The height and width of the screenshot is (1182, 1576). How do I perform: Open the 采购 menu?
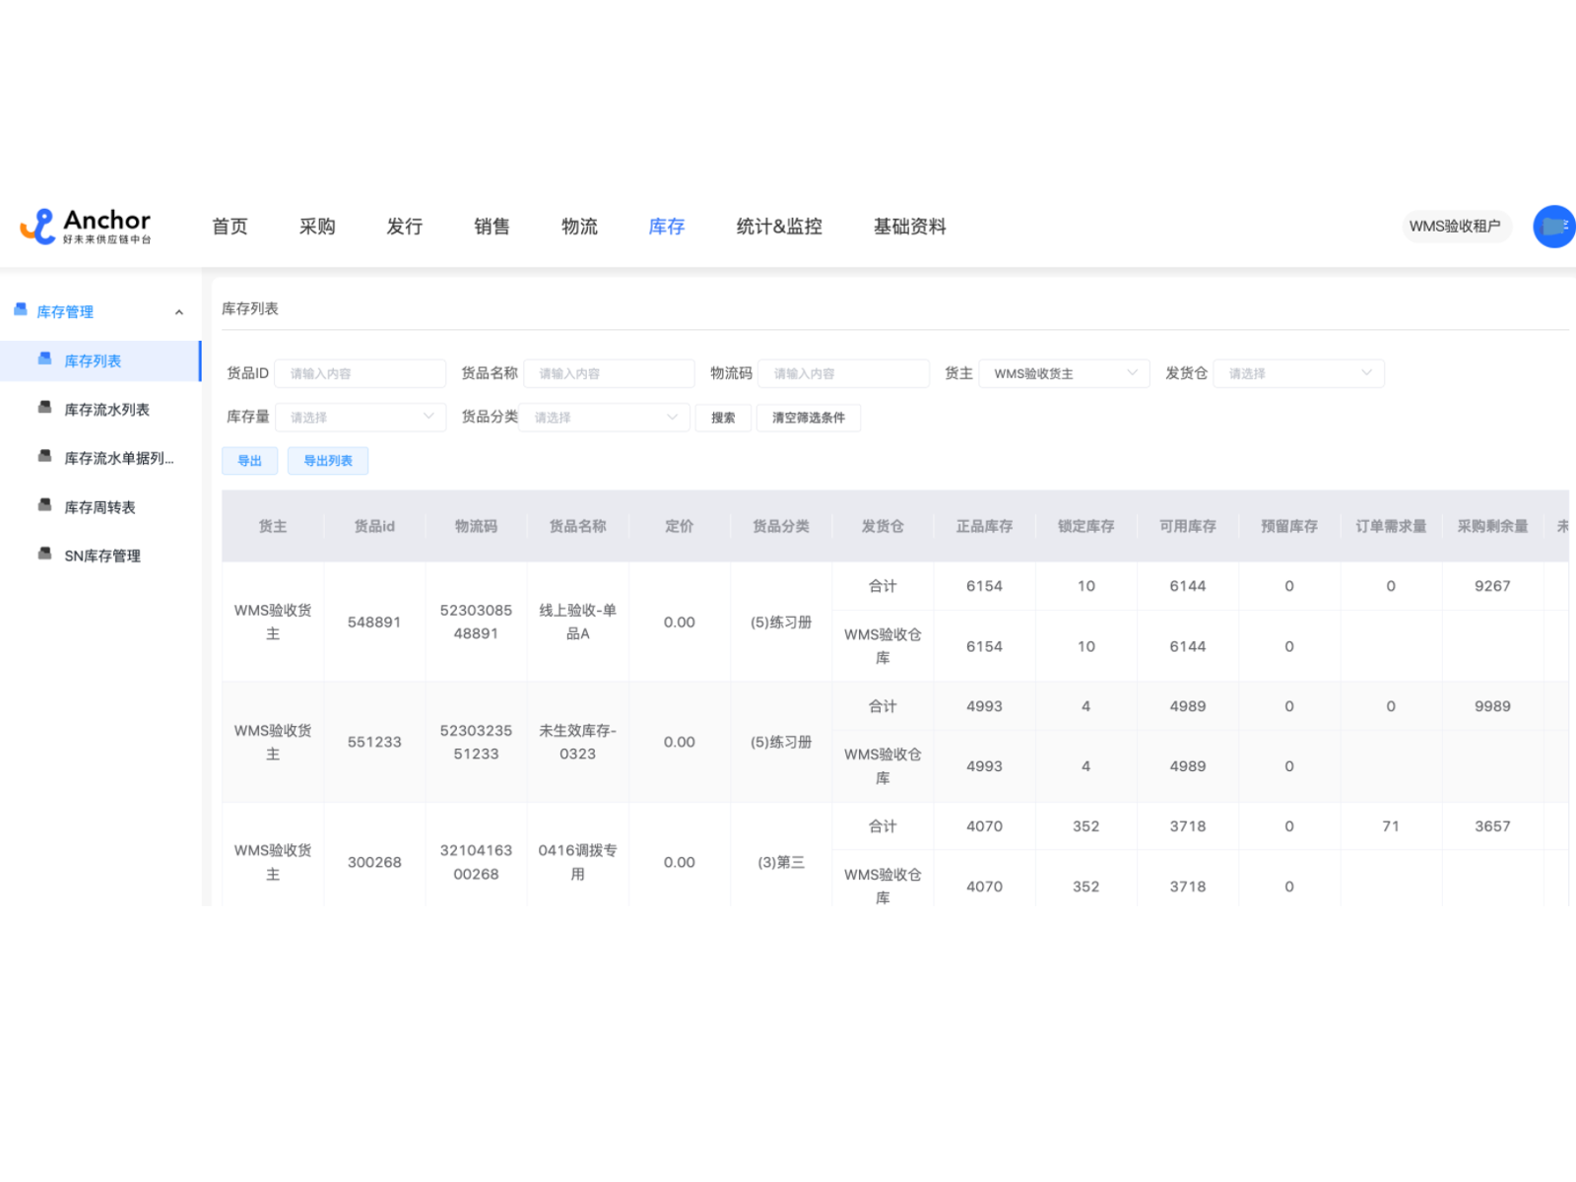click(x=317, y=227)
